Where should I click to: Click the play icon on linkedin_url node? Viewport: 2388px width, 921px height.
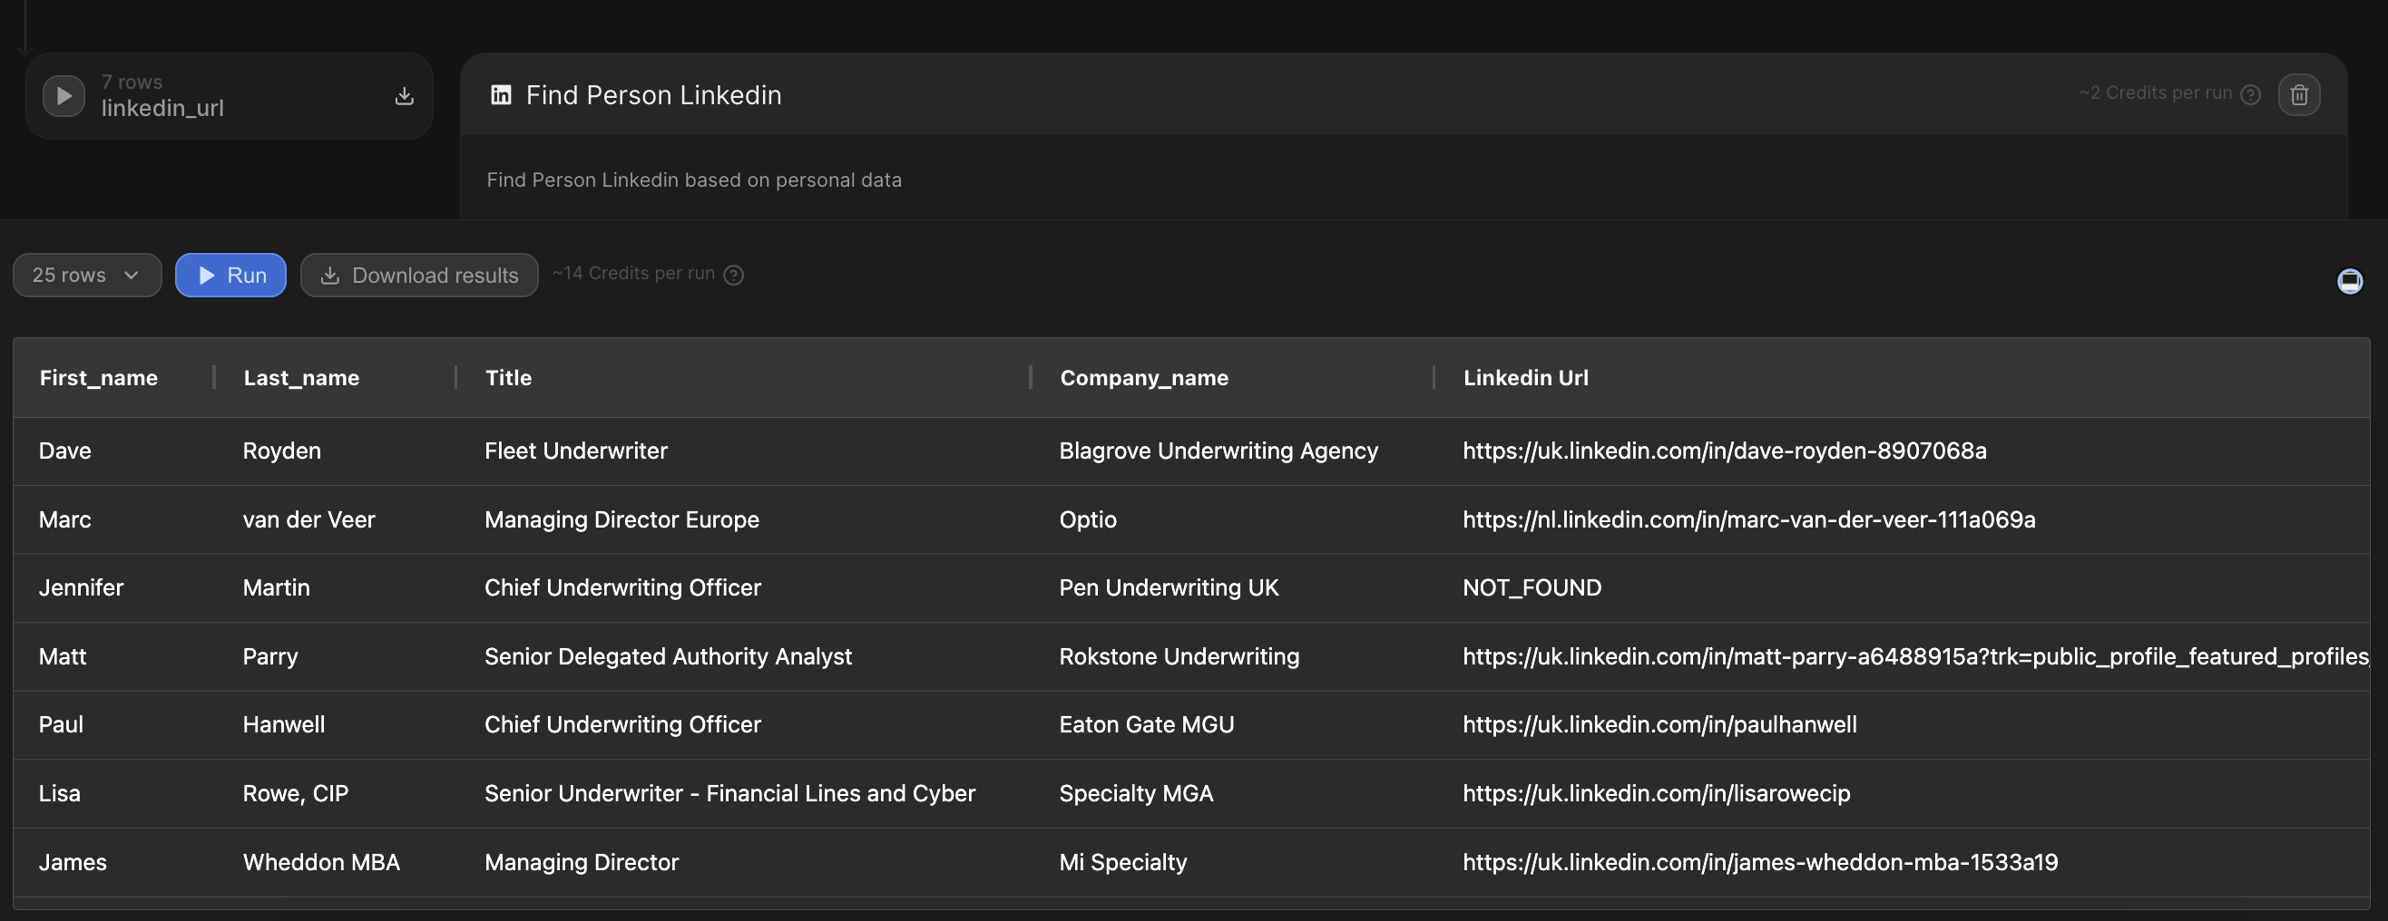click(64, 95)
